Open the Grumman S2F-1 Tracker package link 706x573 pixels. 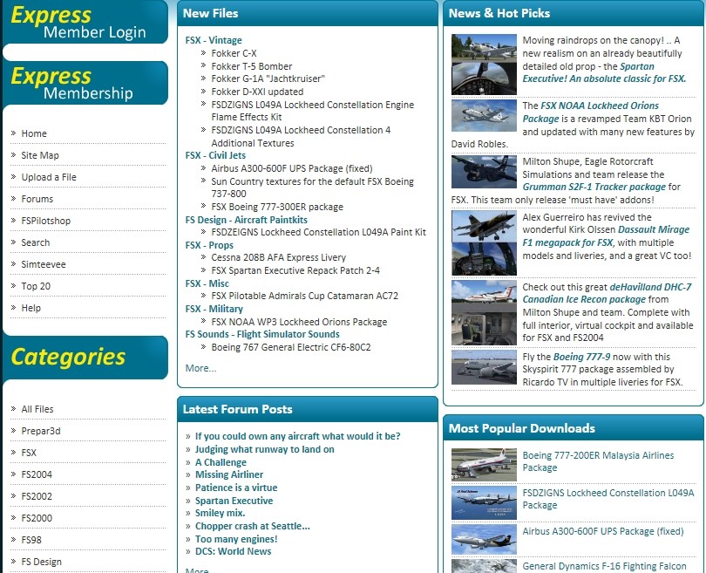594,187
